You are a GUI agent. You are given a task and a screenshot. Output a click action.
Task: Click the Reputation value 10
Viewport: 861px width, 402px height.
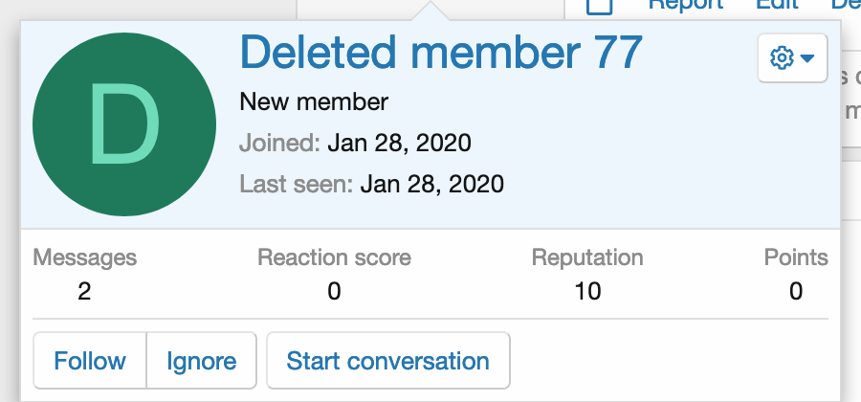click(587, 291)
